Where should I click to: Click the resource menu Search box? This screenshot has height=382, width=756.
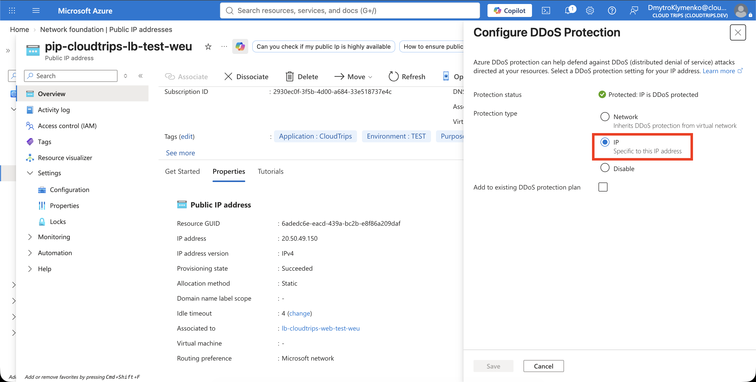70,76
